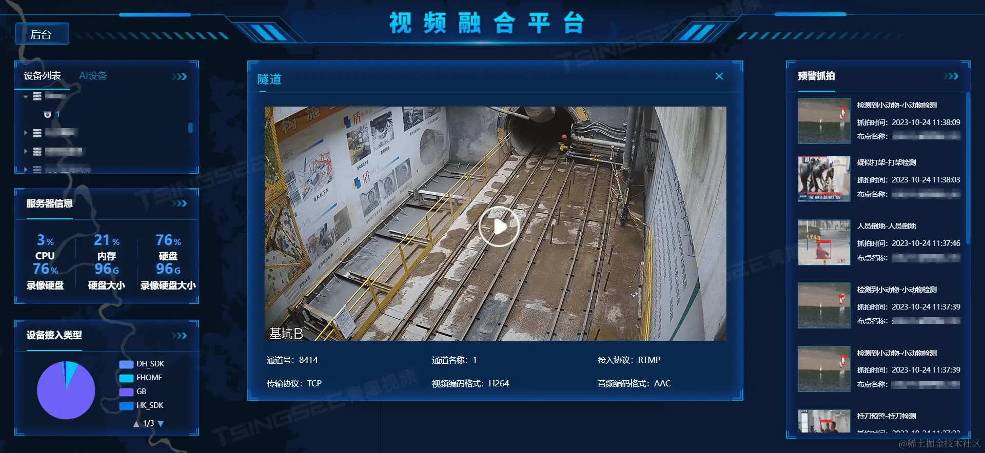This screenshot has height=453, width=985.
Task: Click capture time 2023-10-24 11:37:46
Action: 926,243
